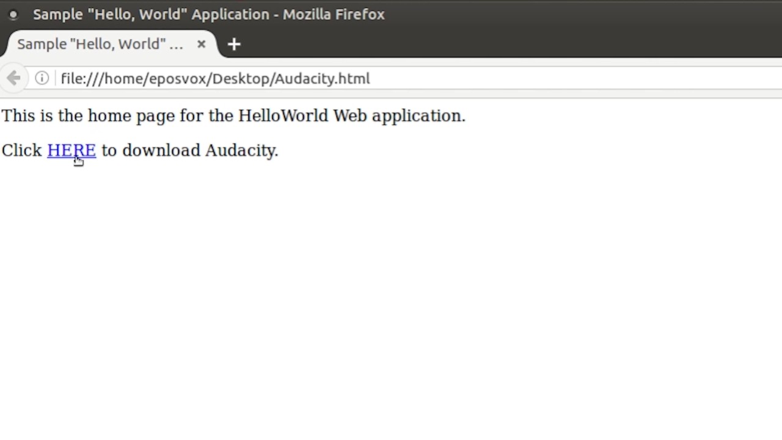Close the Sample "Hello, World" tab
Screen dimensions: 782x440
[x=201, y=44]
